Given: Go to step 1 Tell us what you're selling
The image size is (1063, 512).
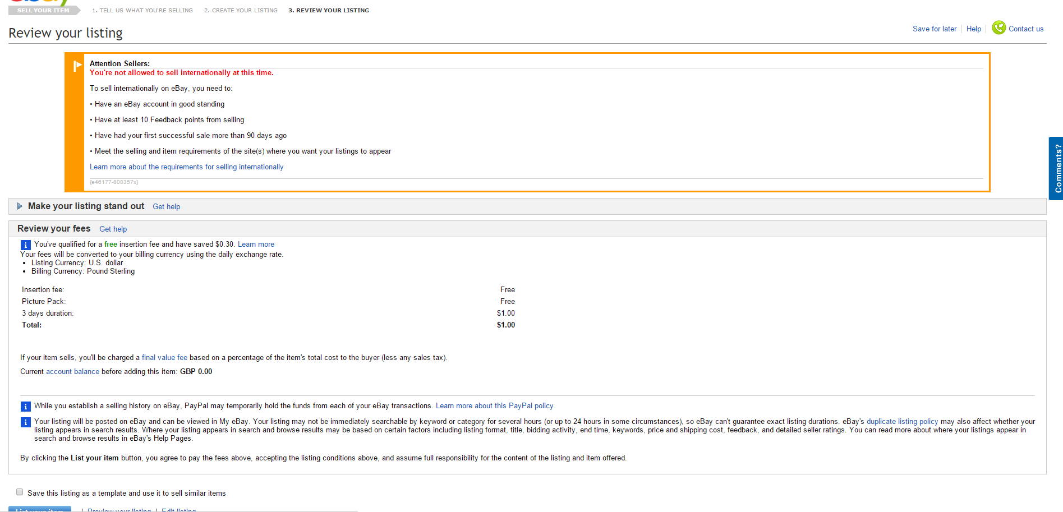Looking at the screenshot, I should (x=142, y=11).
